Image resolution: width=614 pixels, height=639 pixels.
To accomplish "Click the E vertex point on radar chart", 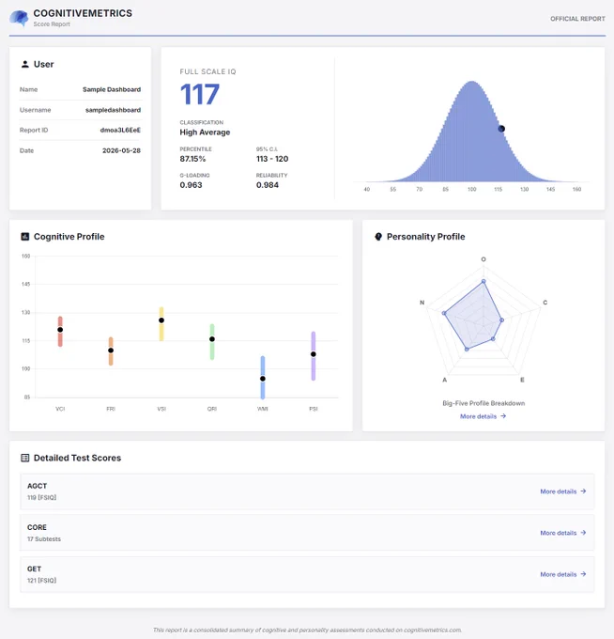I will tap(494, 338).
